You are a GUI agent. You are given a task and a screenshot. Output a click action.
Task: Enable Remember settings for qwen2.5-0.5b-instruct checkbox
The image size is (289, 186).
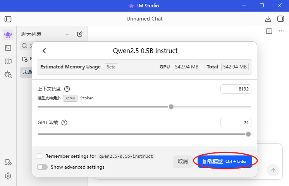pos(40,156)
